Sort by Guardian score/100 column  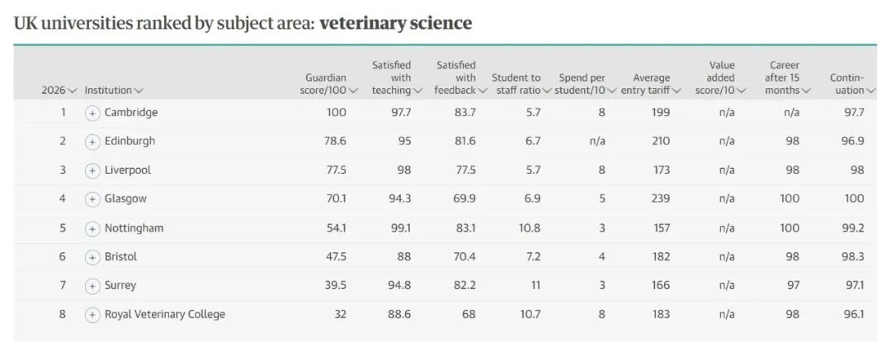(323, 84)
